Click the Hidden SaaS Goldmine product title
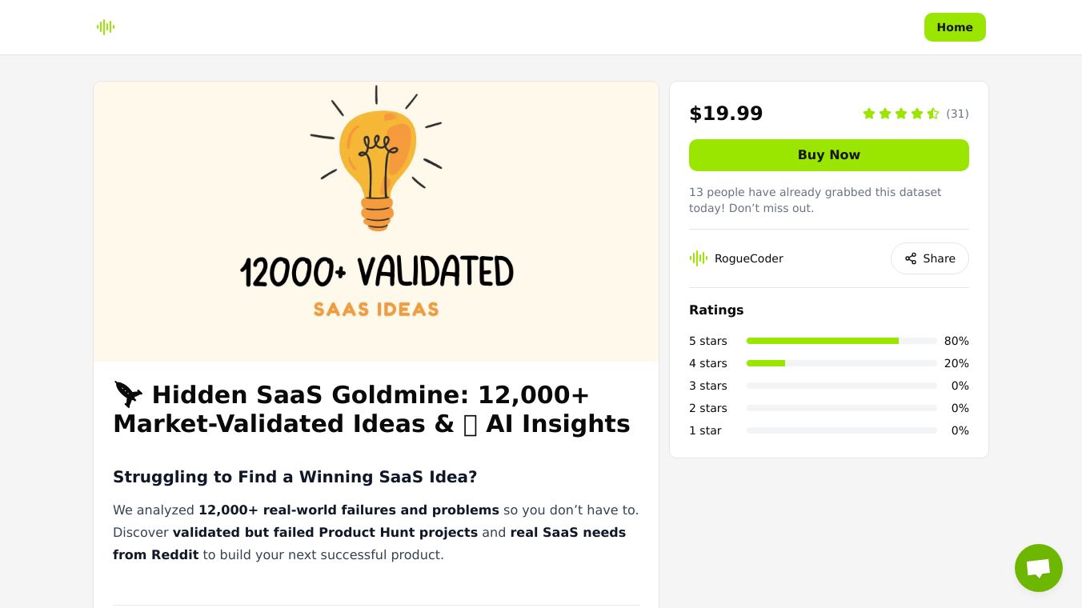Viewport: 1082px width, 608px height. pos(371,409)
